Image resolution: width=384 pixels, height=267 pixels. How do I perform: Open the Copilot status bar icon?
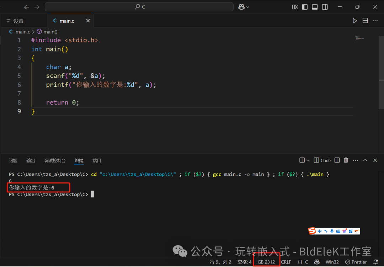coord(317,262)
